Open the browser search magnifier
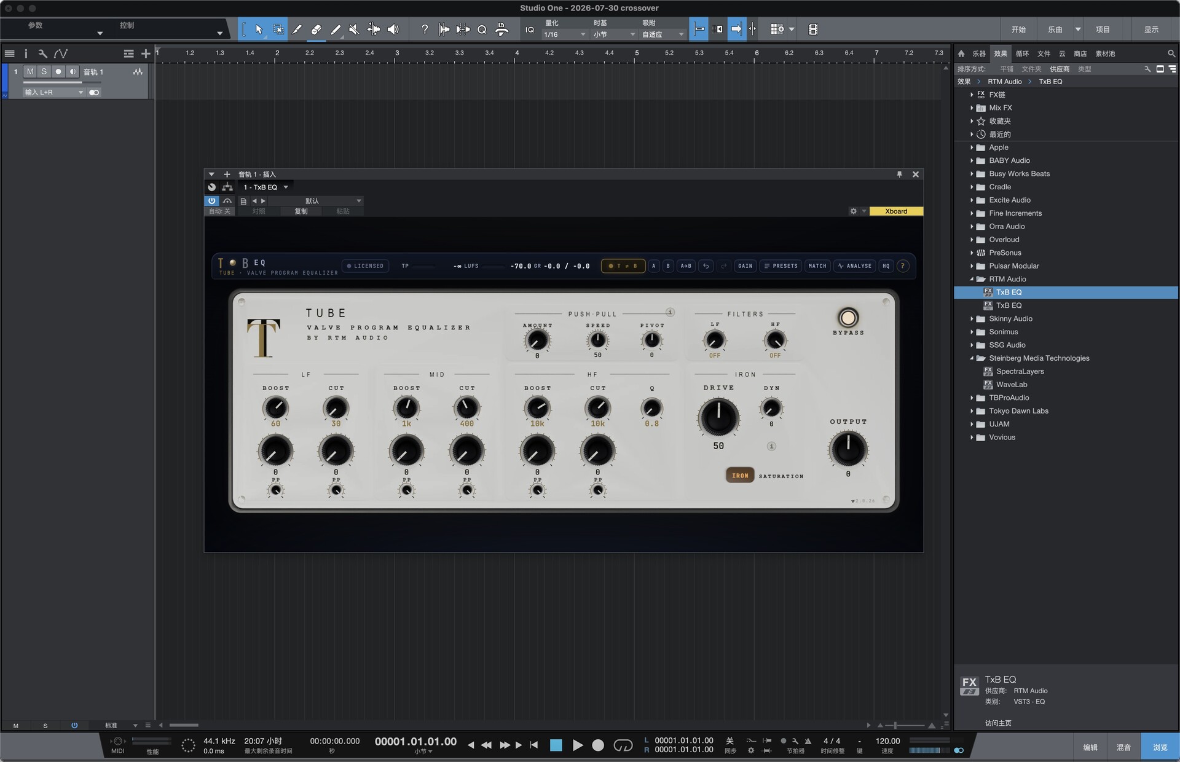Image resolution: width=1180 pixels, height=762 pixels. (1171, 53)
